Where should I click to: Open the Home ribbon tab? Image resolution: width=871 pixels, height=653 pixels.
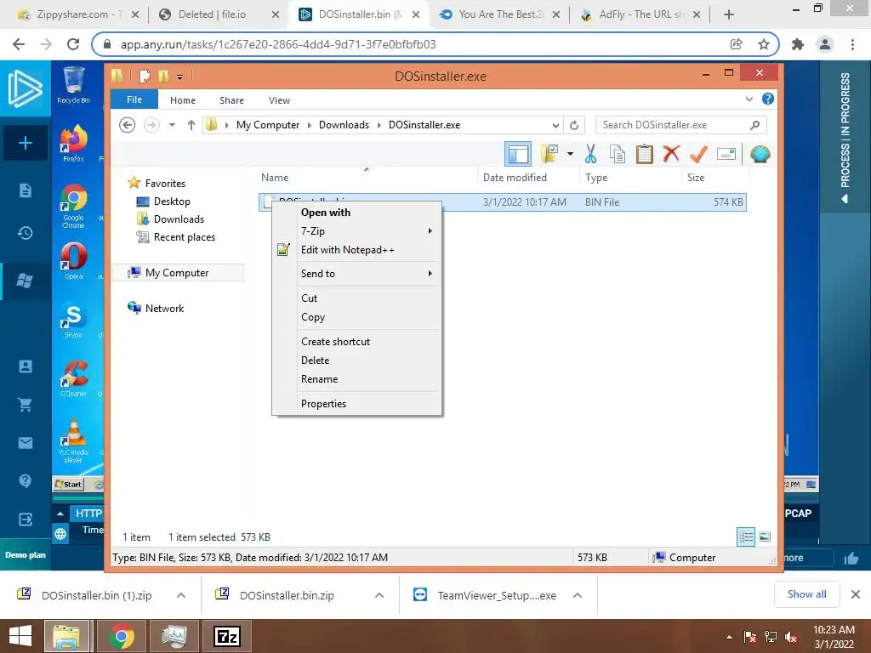183,100
